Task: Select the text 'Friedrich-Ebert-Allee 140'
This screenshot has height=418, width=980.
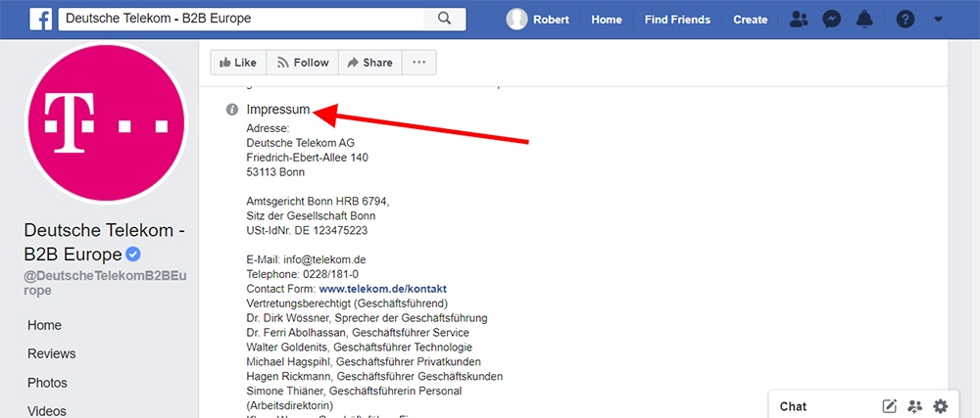Action: tap(308, 158)
